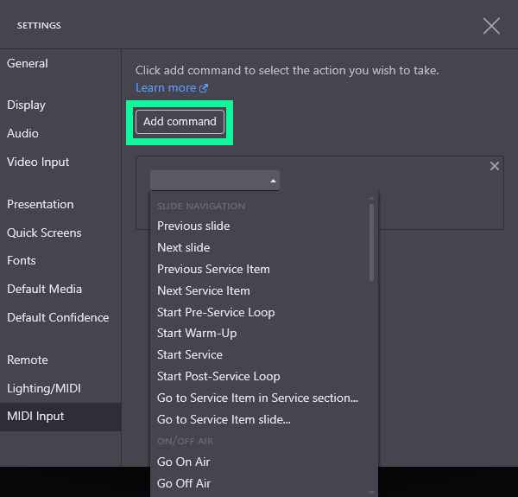
Task: Open General settings
Action: tap(28, 63)
